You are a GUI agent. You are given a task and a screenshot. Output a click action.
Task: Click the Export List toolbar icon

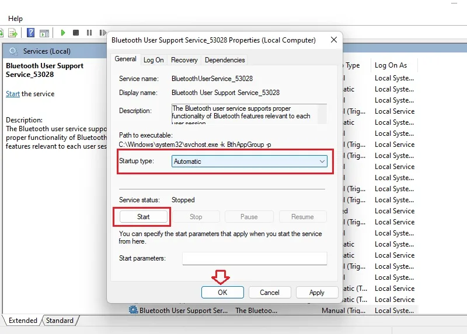pos(13,33)
